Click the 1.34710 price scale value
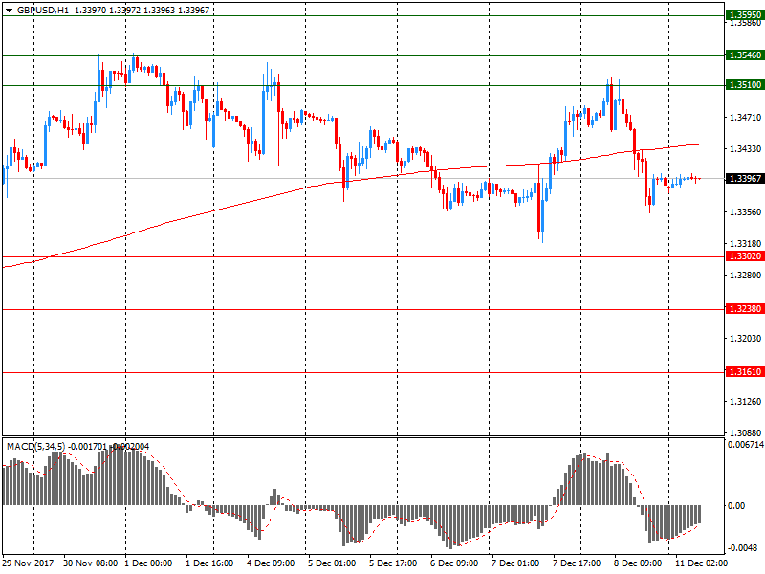The width and height of the screenshot is (765, 574). coord(745,117)
